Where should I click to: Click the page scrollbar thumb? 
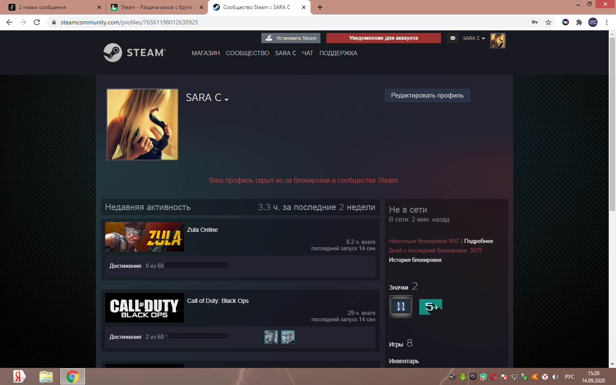click(x=612, y=124)
